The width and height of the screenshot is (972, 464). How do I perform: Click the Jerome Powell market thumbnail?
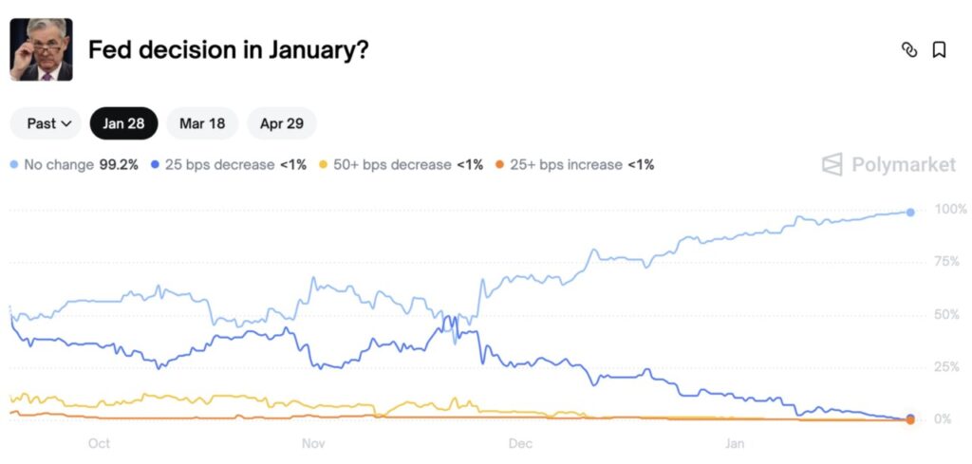(41, 49)
